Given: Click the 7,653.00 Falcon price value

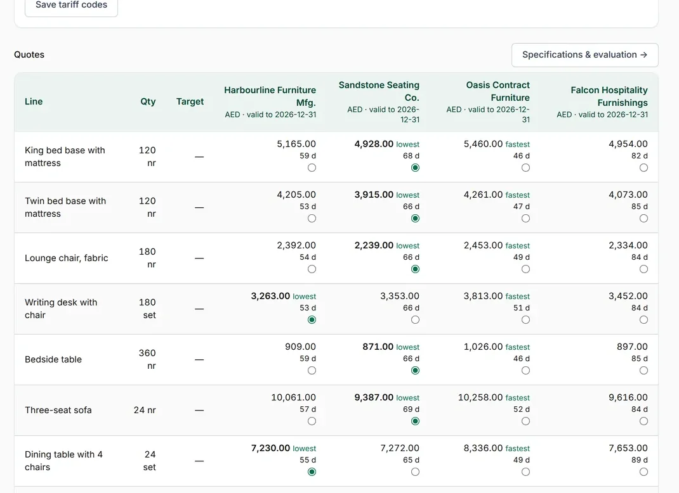Looking at the screenshot, I should [x=628, y=448].
